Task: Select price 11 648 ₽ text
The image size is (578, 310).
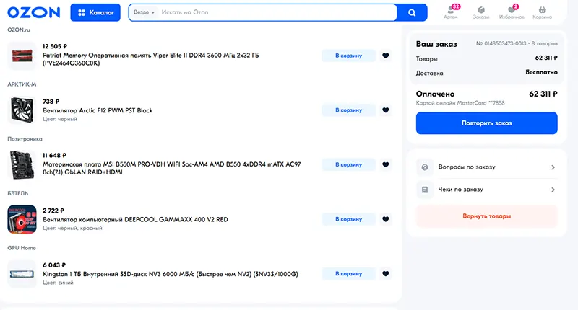Action: click(x=55, y=155)
